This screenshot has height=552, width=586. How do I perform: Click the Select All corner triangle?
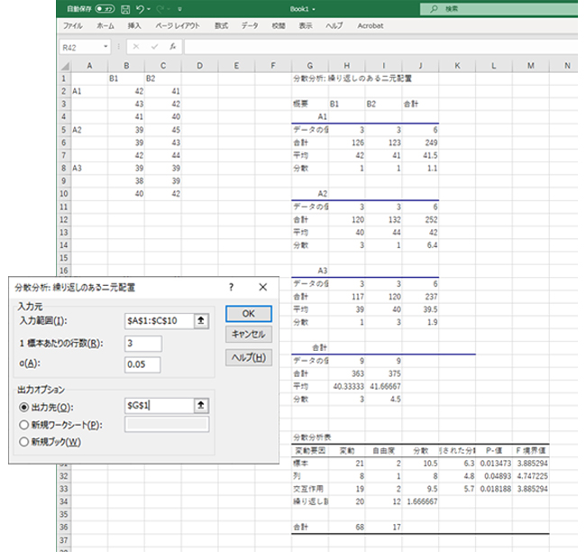tap(65, 66)
